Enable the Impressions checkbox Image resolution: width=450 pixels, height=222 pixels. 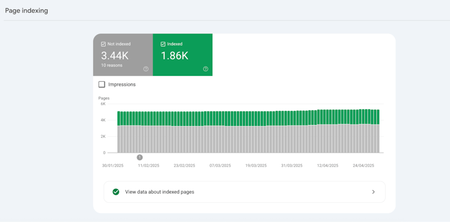click(x=101, y=85)
